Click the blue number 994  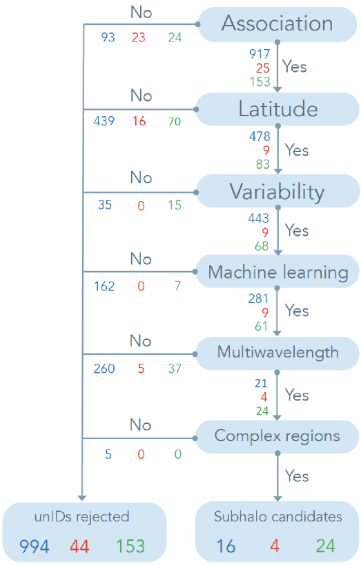35,546
